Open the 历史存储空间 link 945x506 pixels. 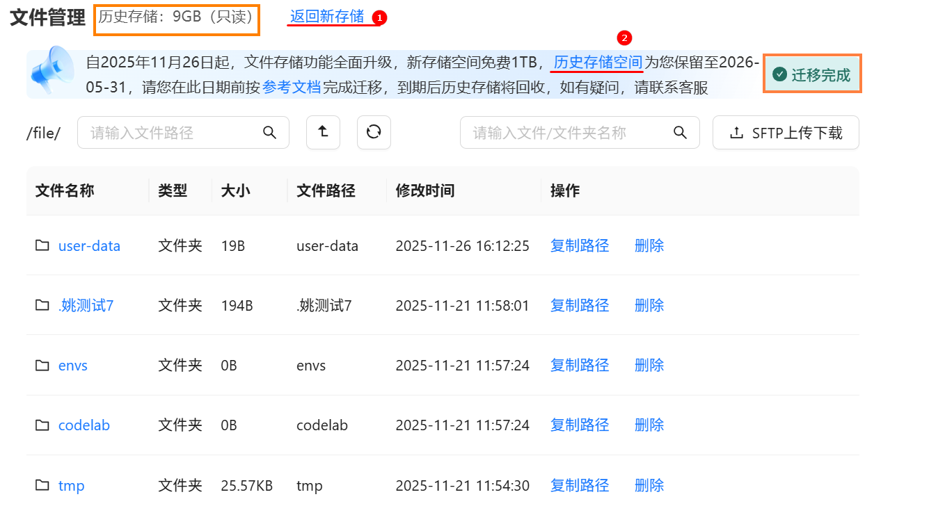click(597, 63)
